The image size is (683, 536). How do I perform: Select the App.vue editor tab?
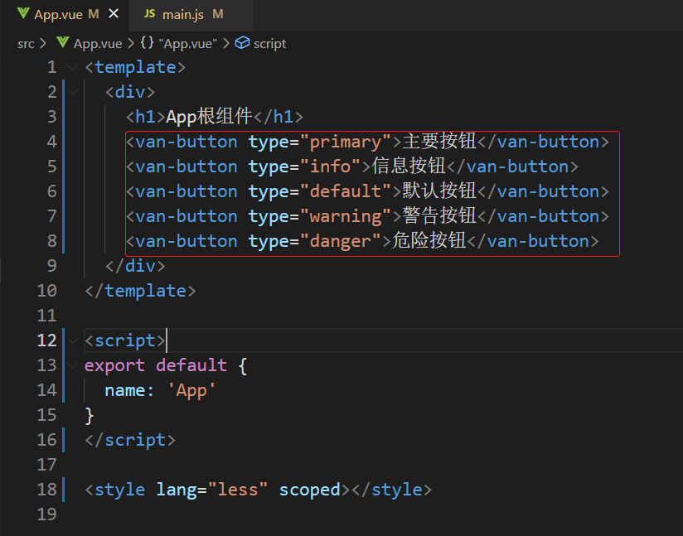[x=58, y=14]
